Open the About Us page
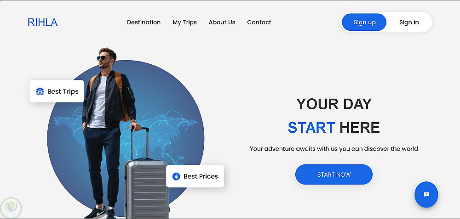Viewport: 460px width, 219px height. [222, 22]
